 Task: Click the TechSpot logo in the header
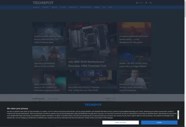[43, 3]
